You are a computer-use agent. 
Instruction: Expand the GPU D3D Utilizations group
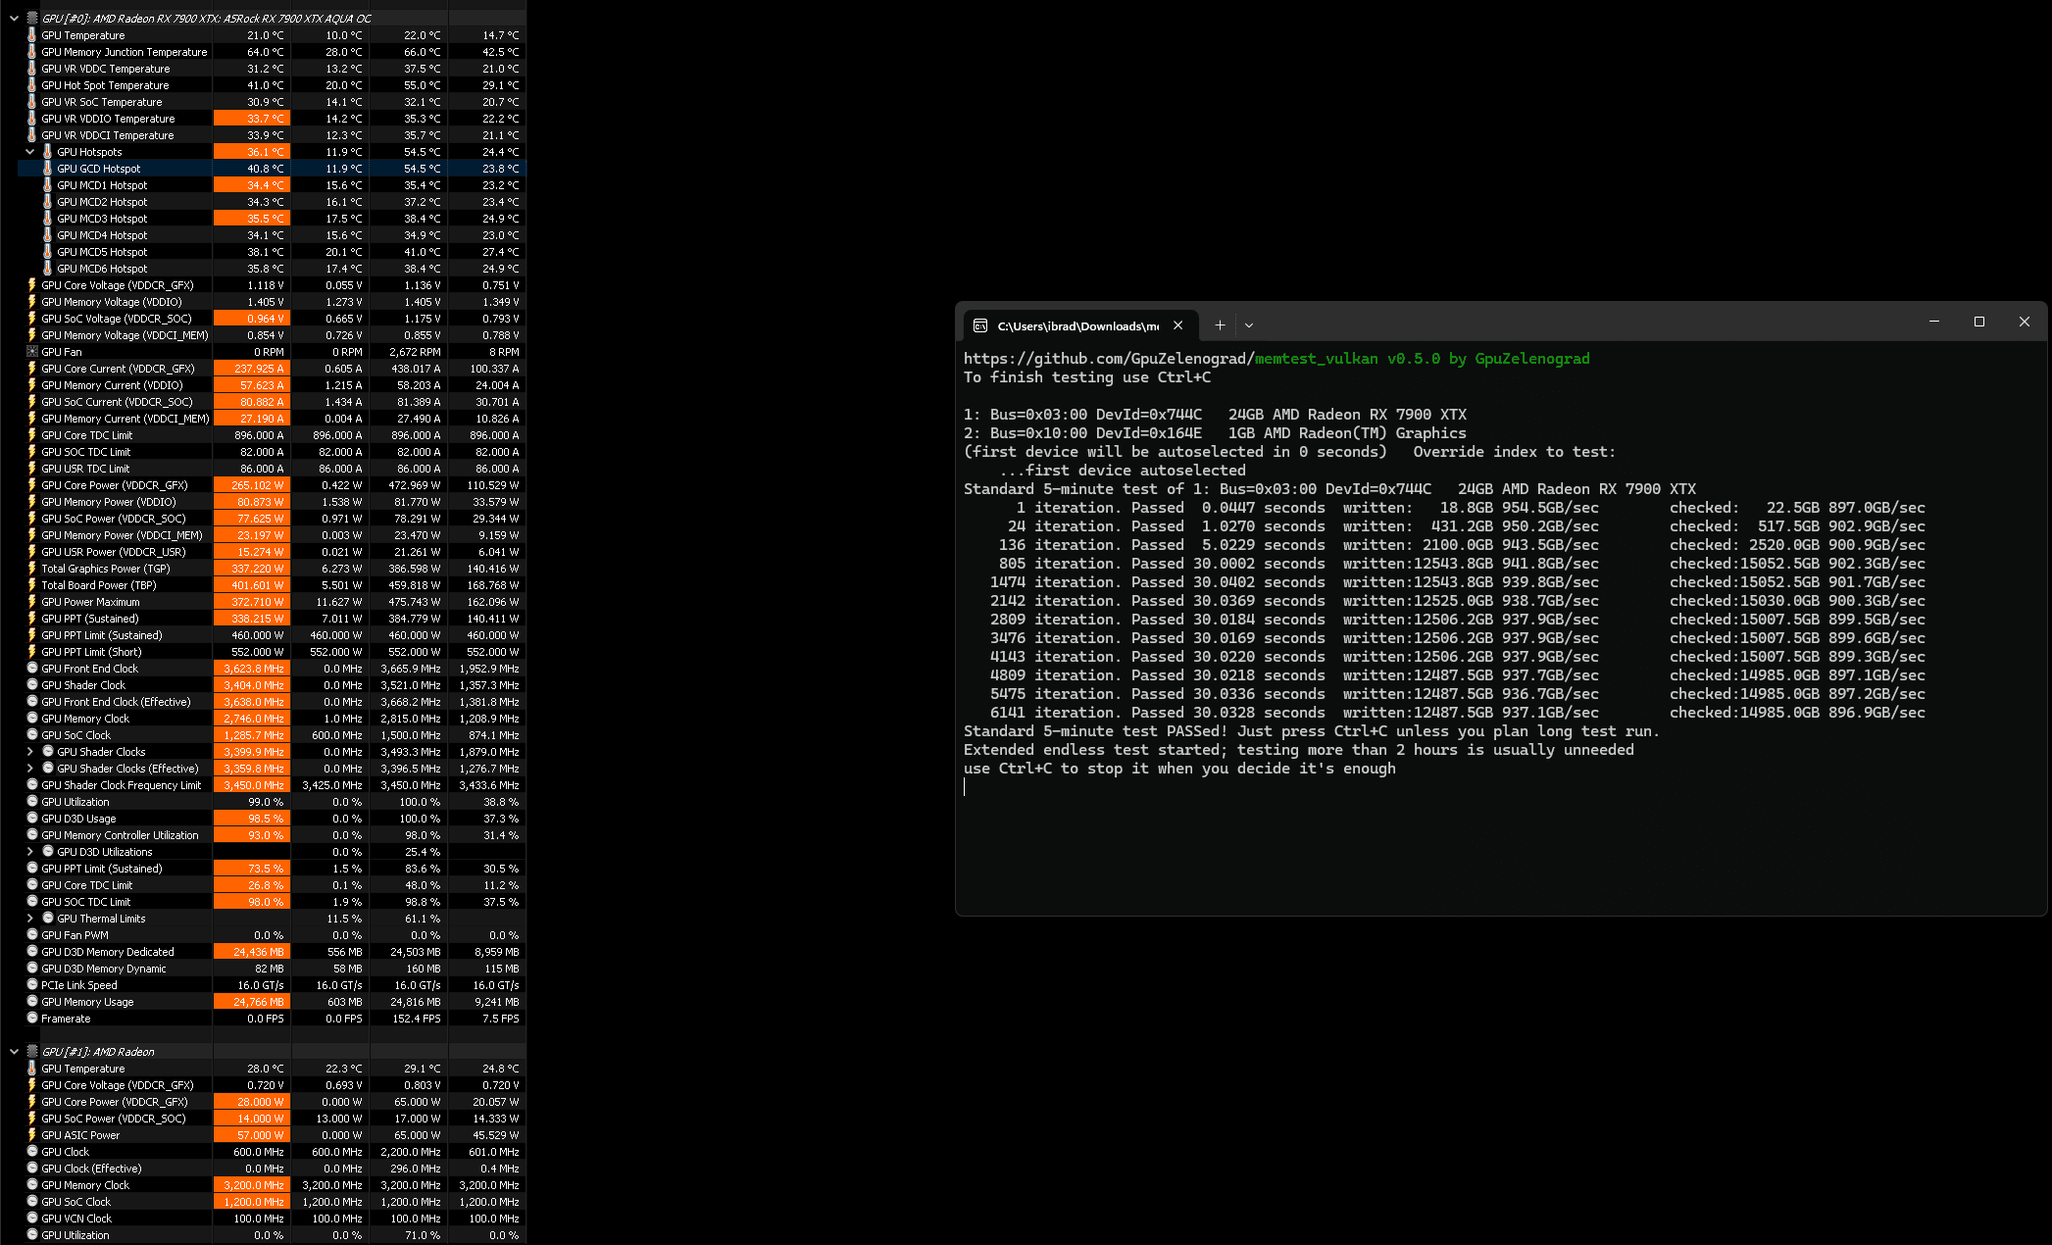point(29,852)
